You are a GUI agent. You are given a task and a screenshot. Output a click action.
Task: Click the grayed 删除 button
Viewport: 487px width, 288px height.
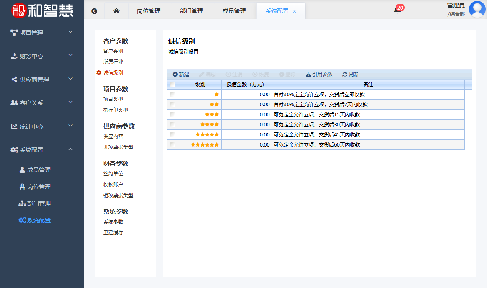tap(288, 75)
